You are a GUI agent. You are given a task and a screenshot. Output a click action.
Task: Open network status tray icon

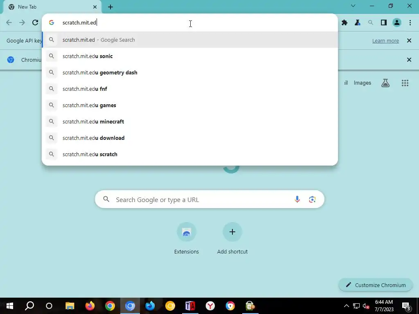pos(356,306)
